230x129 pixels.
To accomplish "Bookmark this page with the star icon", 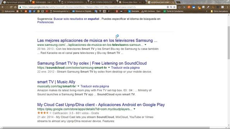I will (174, 7).
